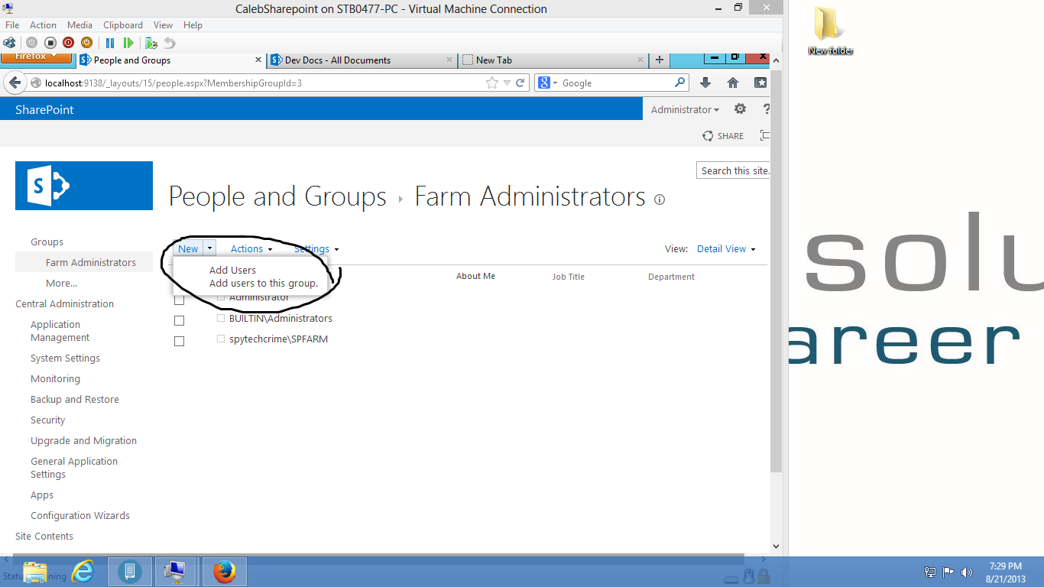Viewport: 1044px width, 587px height.
Task: Click the SharePoint site logo
Action: pyautogui.click(x=84, y=186)
